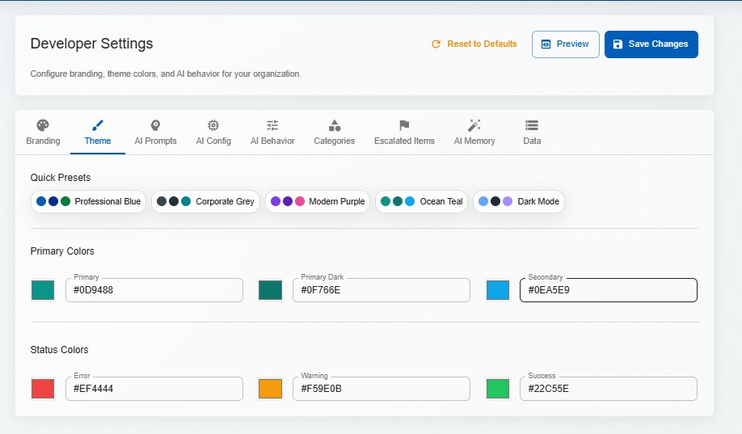Click the 'Configure branding, theme colors' description text
Image resolution: width=742 pixels, height=434 pixels.
(x=166, y=74)
